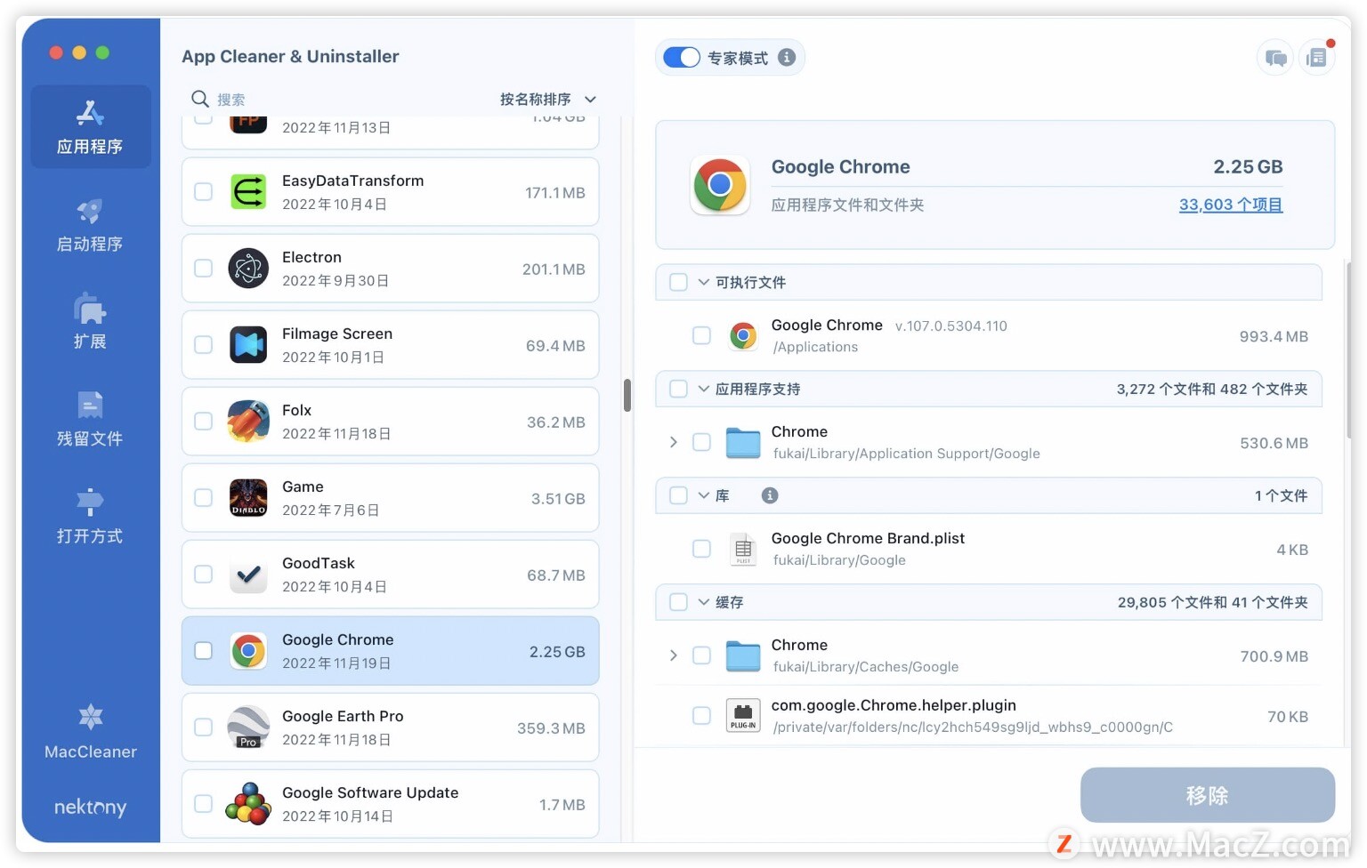Click the nektony logo link
Viewport: 1367px width, 868px height.
[x=90, y=807]
